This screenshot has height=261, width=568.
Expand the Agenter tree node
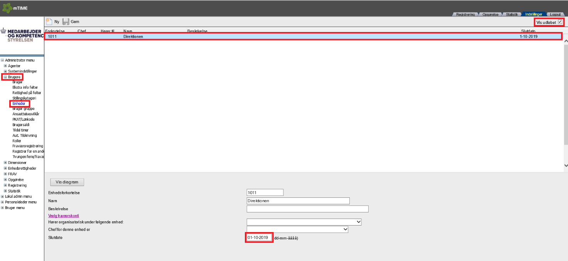click(5, 66)
